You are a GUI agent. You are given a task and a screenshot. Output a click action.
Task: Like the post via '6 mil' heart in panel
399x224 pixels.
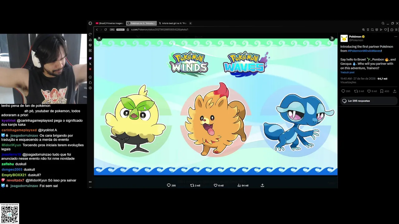[x=369, y=91]
